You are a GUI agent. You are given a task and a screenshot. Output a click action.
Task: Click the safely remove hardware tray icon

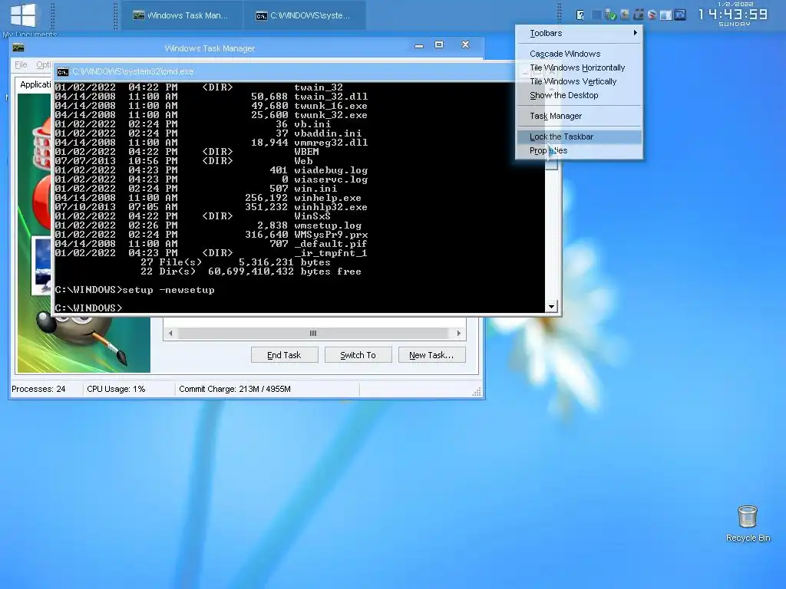[610, 15]
